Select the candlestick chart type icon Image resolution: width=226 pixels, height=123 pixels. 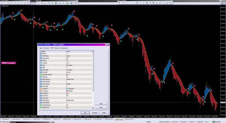(x=42, y=3)
